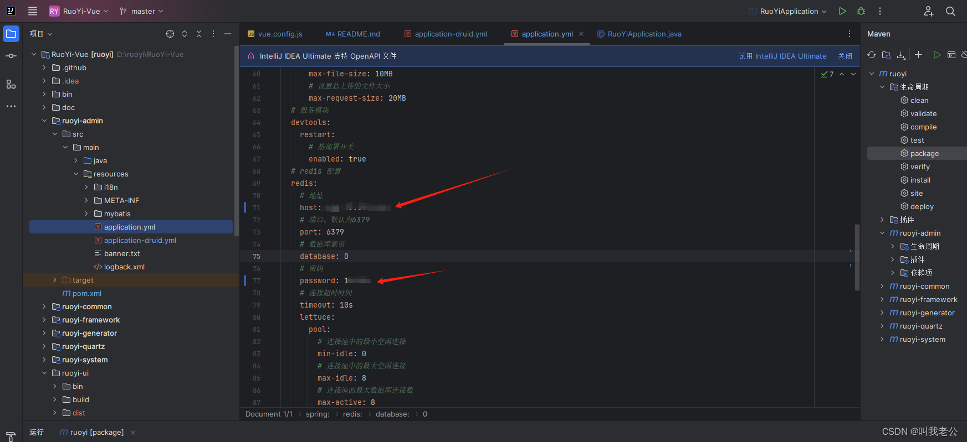The width and height of the screenshot is (967, 442).
Task: Open the Project tool window
Action: (11, 34)
